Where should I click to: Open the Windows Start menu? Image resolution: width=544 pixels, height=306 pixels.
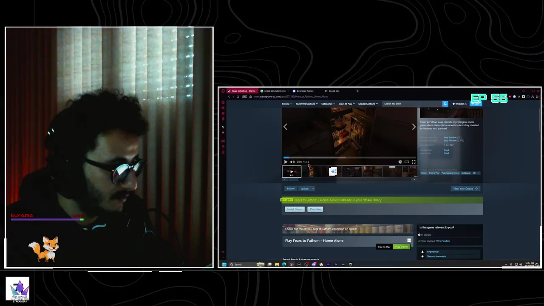coord(224,264)
